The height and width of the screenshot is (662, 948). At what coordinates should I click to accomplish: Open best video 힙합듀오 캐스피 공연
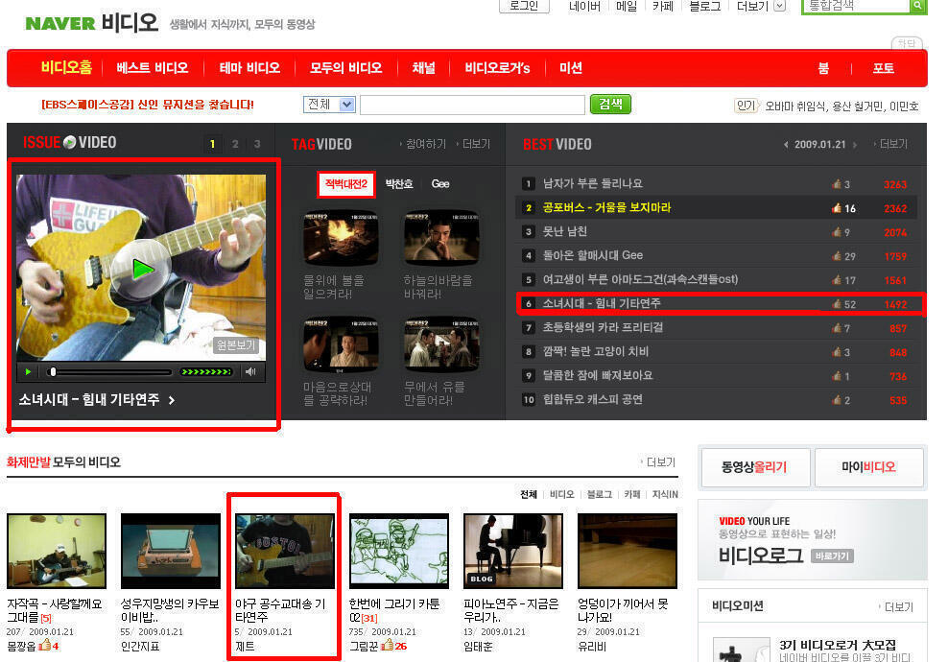592,400
